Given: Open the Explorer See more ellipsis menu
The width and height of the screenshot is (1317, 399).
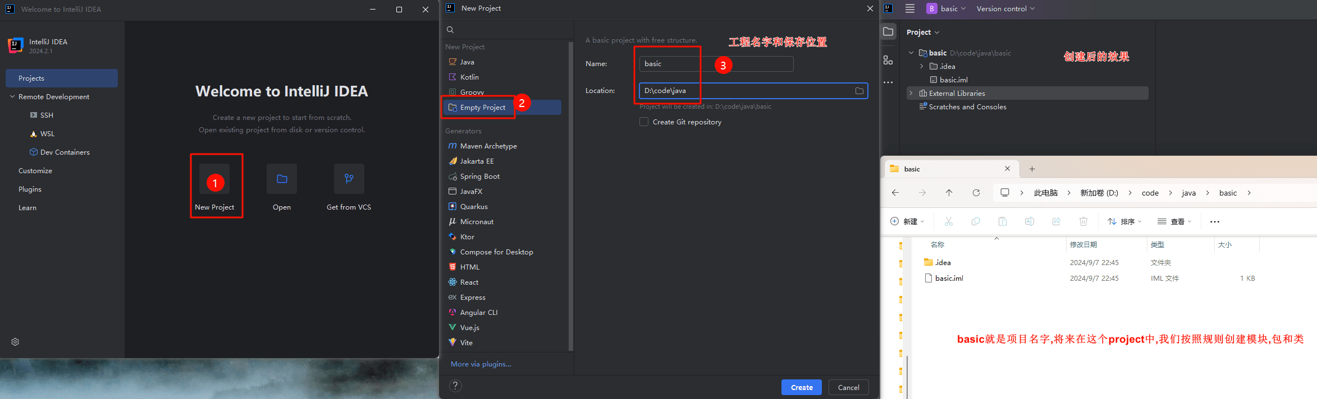Looking at the screenshot, I should pos(1215,222).
